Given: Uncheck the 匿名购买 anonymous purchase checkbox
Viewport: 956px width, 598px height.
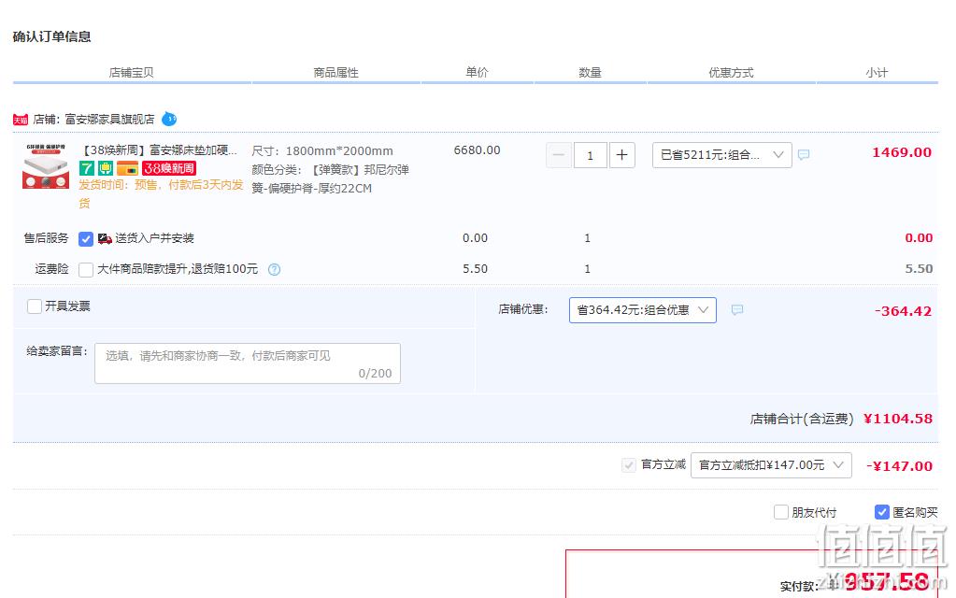Looking at the screenshot, I should pos(881,512).
